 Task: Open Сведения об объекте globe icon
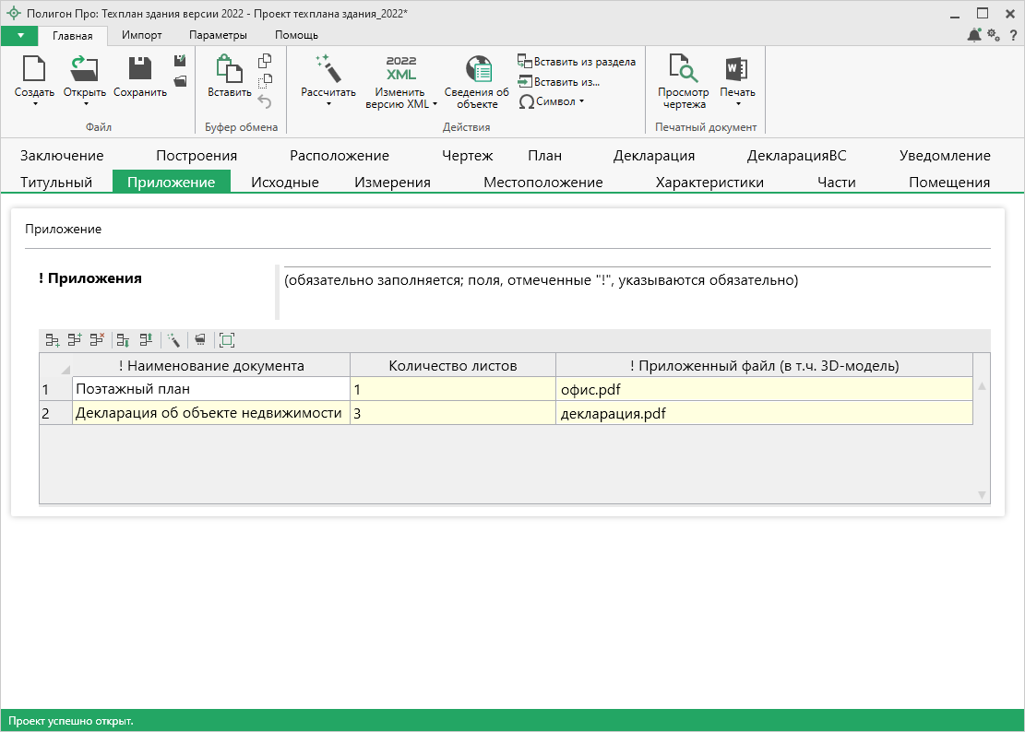[x=477, y=69]
